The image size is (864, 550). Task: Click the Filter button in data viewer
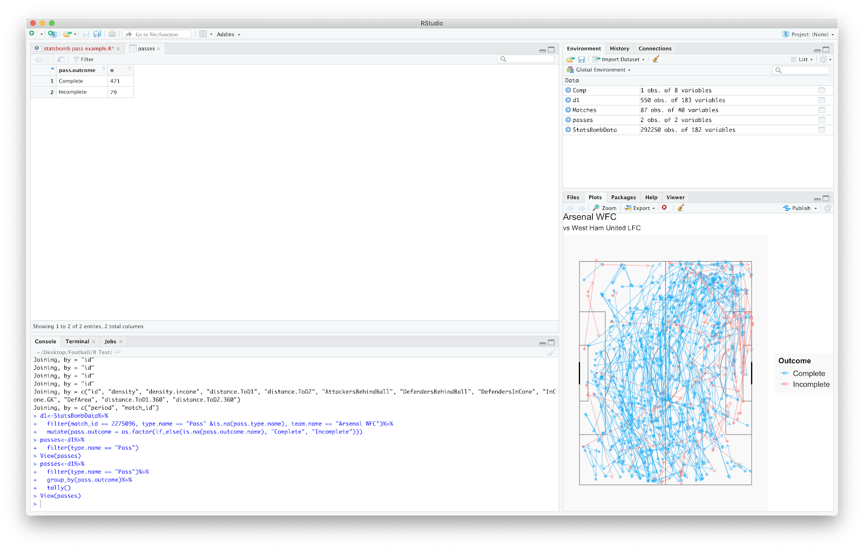[83, 59]
